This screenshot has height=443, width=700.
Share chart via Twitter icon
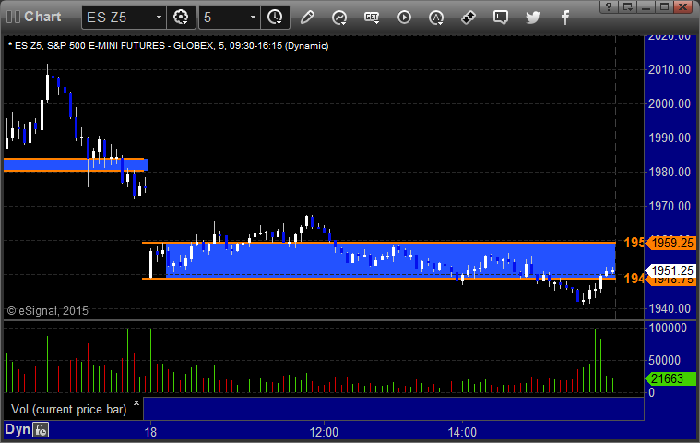tap(532, 18)
